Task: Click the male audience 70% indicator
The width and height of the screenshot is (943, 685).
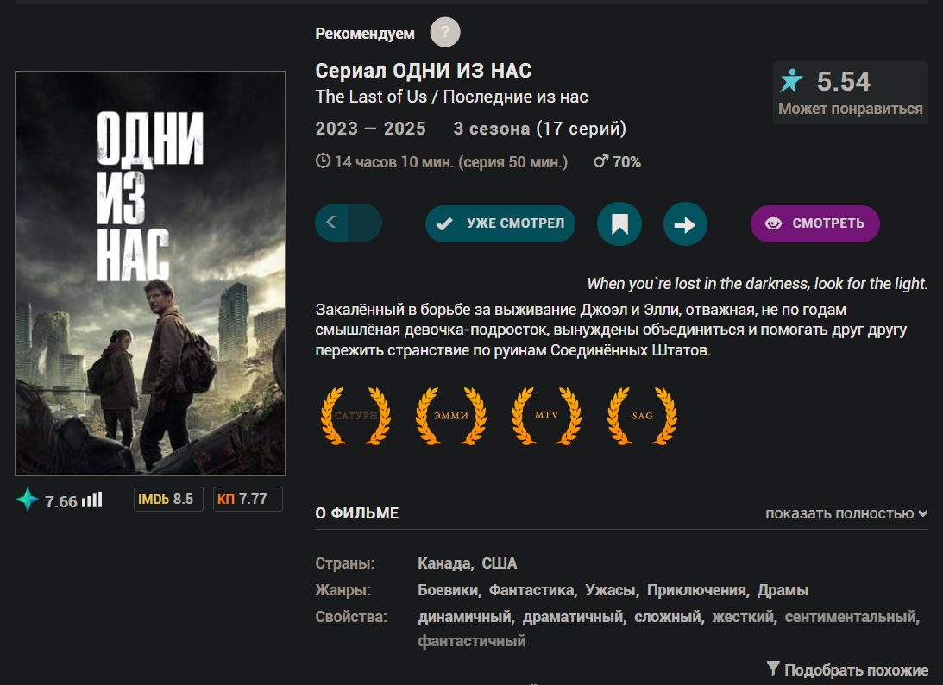Action: click(617, 162)
